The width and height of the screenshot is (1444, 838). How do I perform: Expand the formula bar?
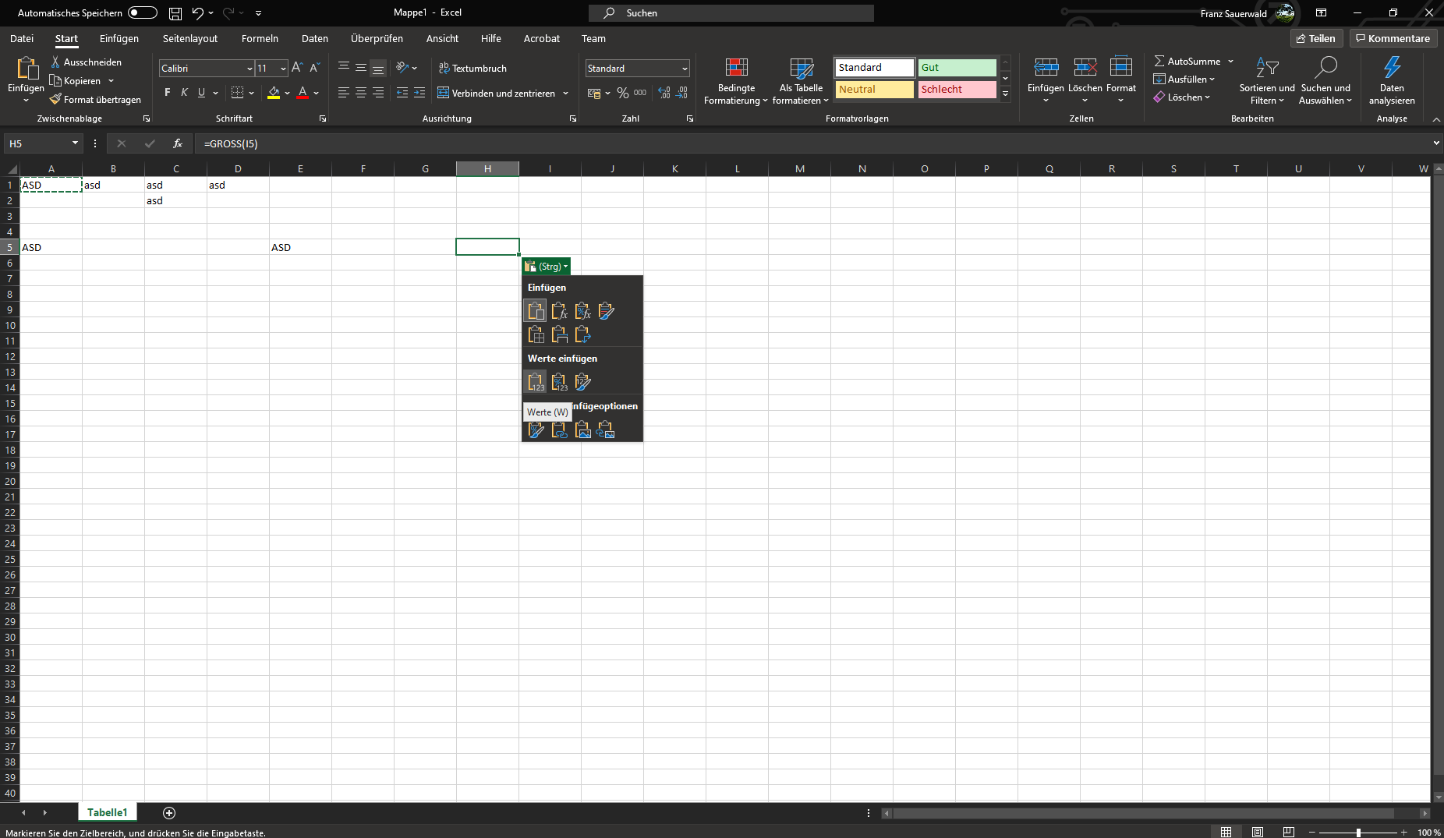[1436, 143]
